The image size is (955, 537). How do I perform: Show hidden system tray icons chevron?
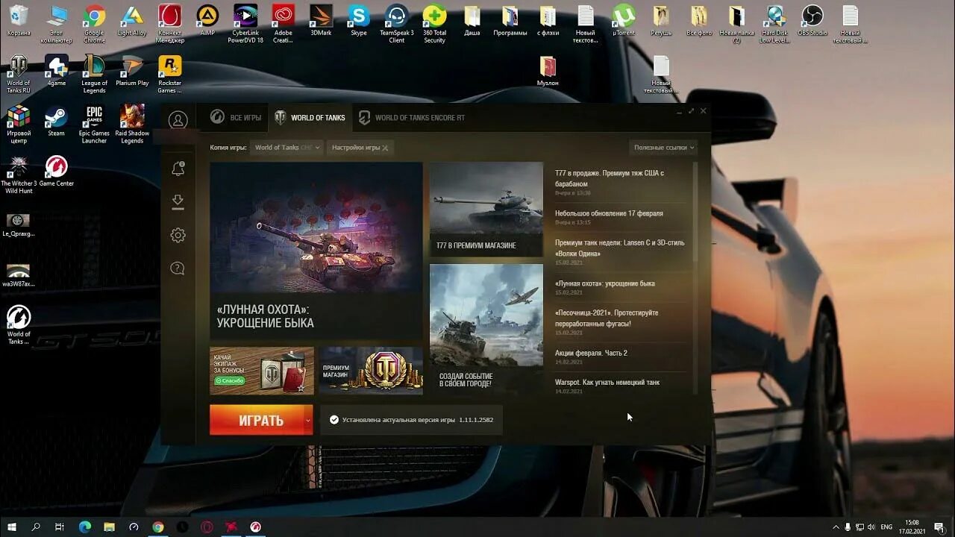pyautogui.click(x=836, y=527)
